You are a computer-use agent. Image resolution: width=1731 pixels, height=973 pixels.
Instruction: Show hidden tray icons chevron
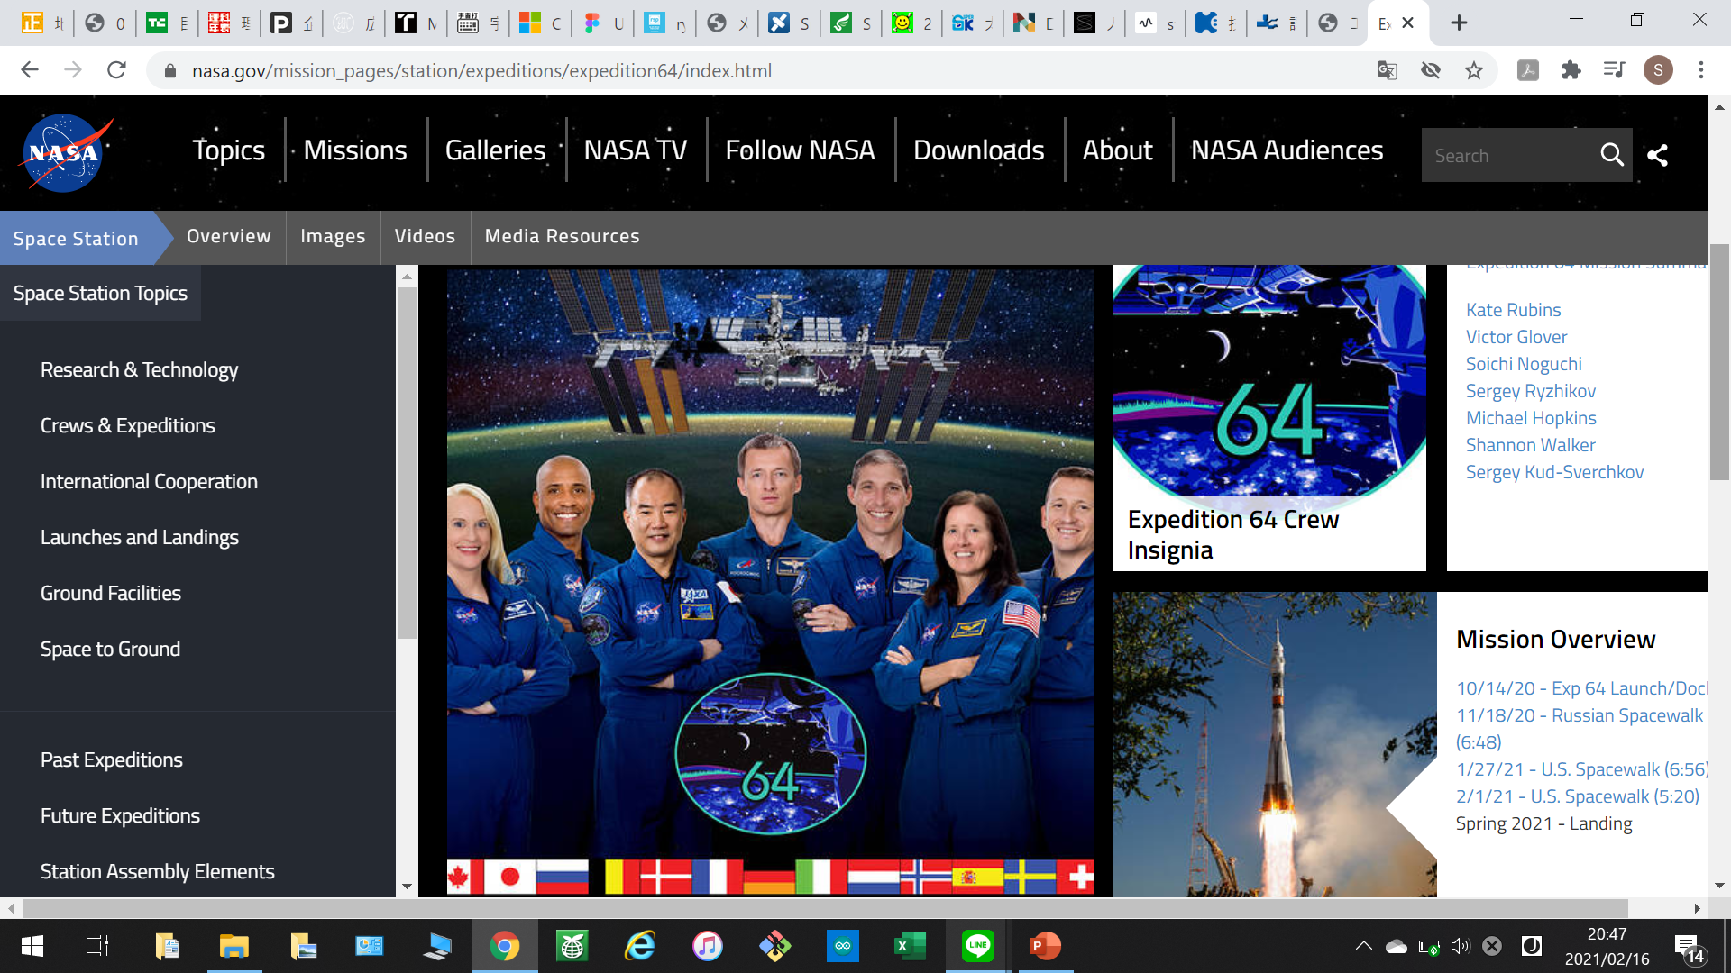pyautogui.click(x=1364, y=946)
